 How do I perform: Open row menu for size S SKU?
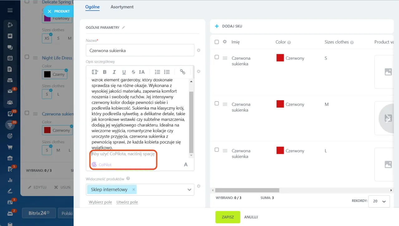pos(225,58)
